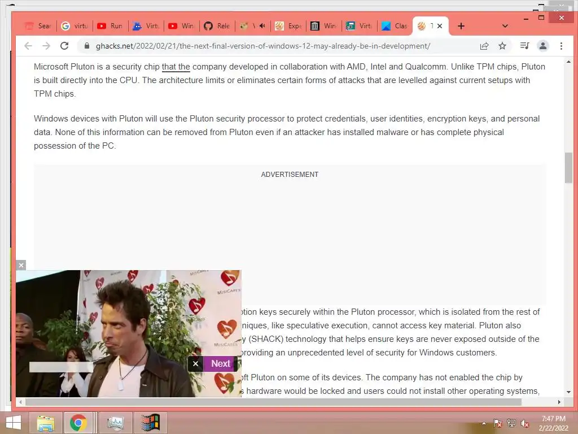Viewport: 578px width, 434px height.
Task: Open the Action Center flag icon
Action: [x=497, y=423]
